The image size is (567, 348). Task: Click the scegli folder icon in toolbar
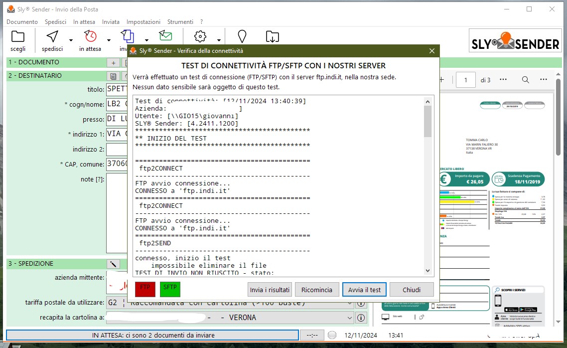pos(18,36)
